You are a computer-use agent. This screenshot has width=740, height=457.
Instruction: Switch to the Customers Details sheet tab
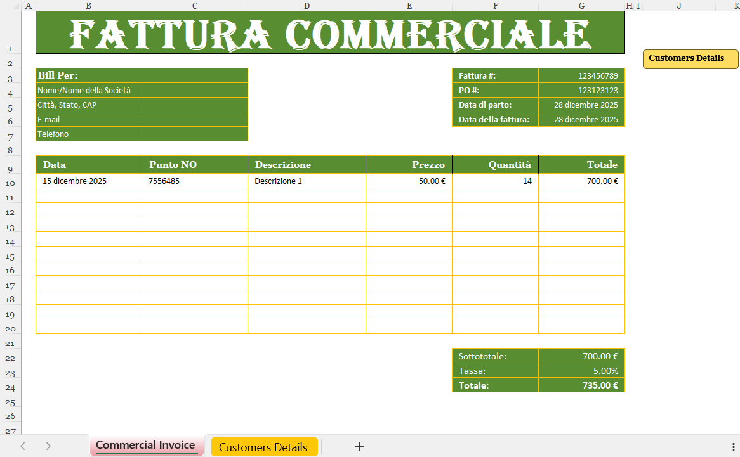pos(264,446)
